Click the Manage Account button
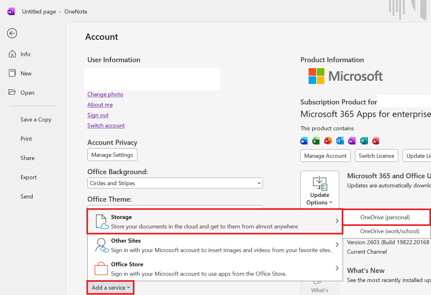 [325, 156]
